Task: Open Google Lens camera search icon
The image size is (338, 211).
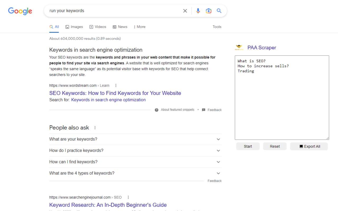Action: click(x=209, y=11)
